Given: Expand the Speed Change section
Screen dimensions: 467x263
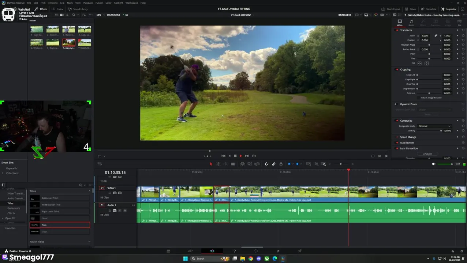Looking at the screenshot, I should pos(408,137).
